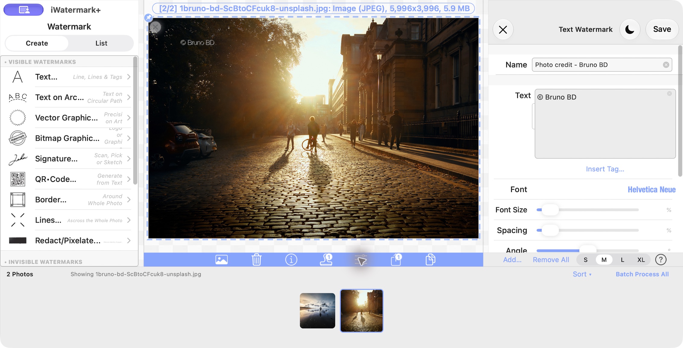Click the blue pin icon on preview corner
This screenshot has height=348, width=683.
click(x=148, y=18)
